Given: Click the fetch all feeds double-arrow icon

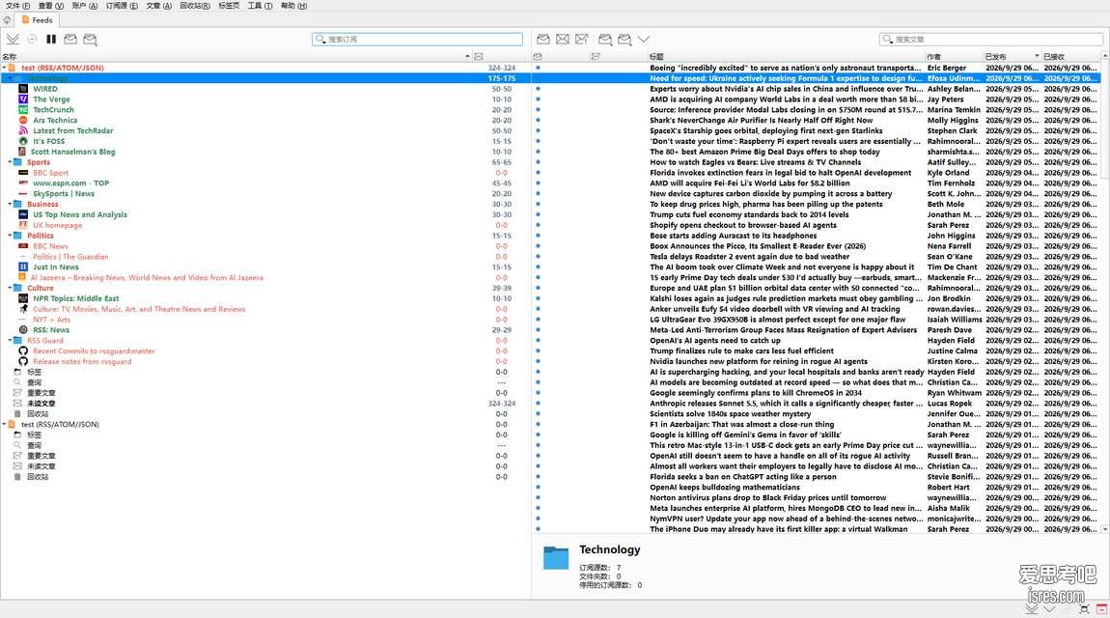Looking at the screenshot, I should 13,39.
